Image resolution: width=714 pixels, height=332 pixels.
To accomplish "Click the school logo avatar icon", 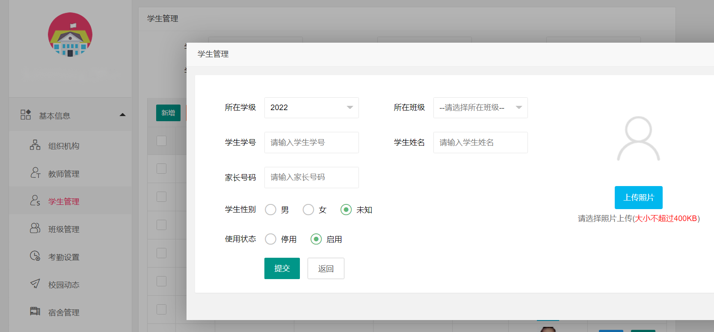I will click(x=70, y=35).
